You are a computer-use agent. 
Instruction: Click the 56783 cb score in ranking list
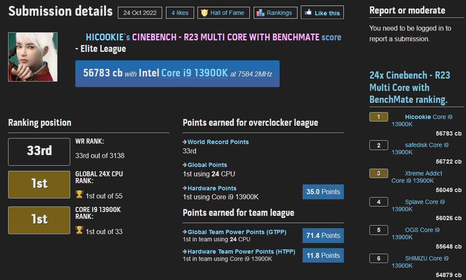pyautogui.click(x=449, y=133)
